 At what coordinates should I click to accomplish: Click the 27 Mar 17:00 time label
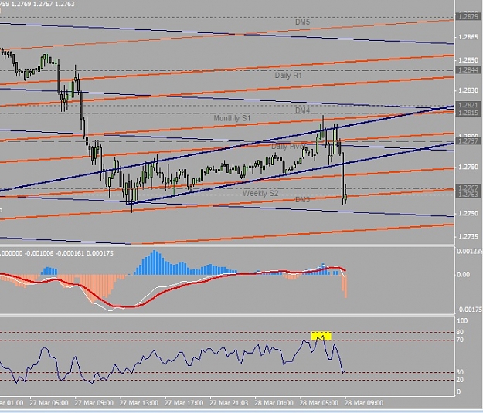click(x=184, y=403)
